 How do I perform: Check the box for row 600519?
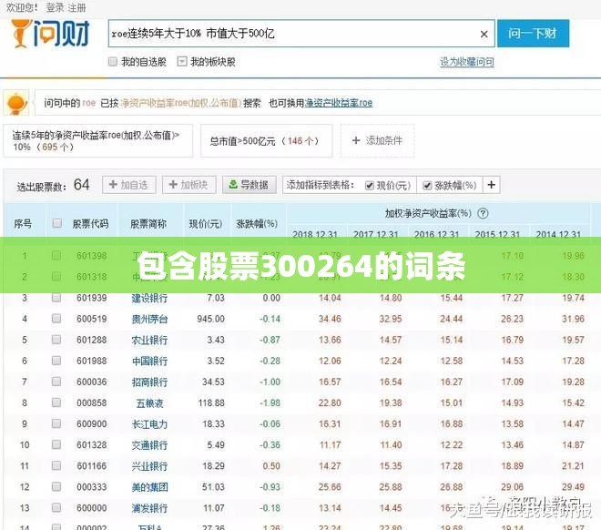tap(56, 319)
